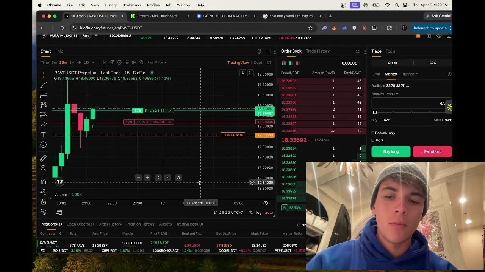Click the go-to-date calendar icon

[59, 212]
